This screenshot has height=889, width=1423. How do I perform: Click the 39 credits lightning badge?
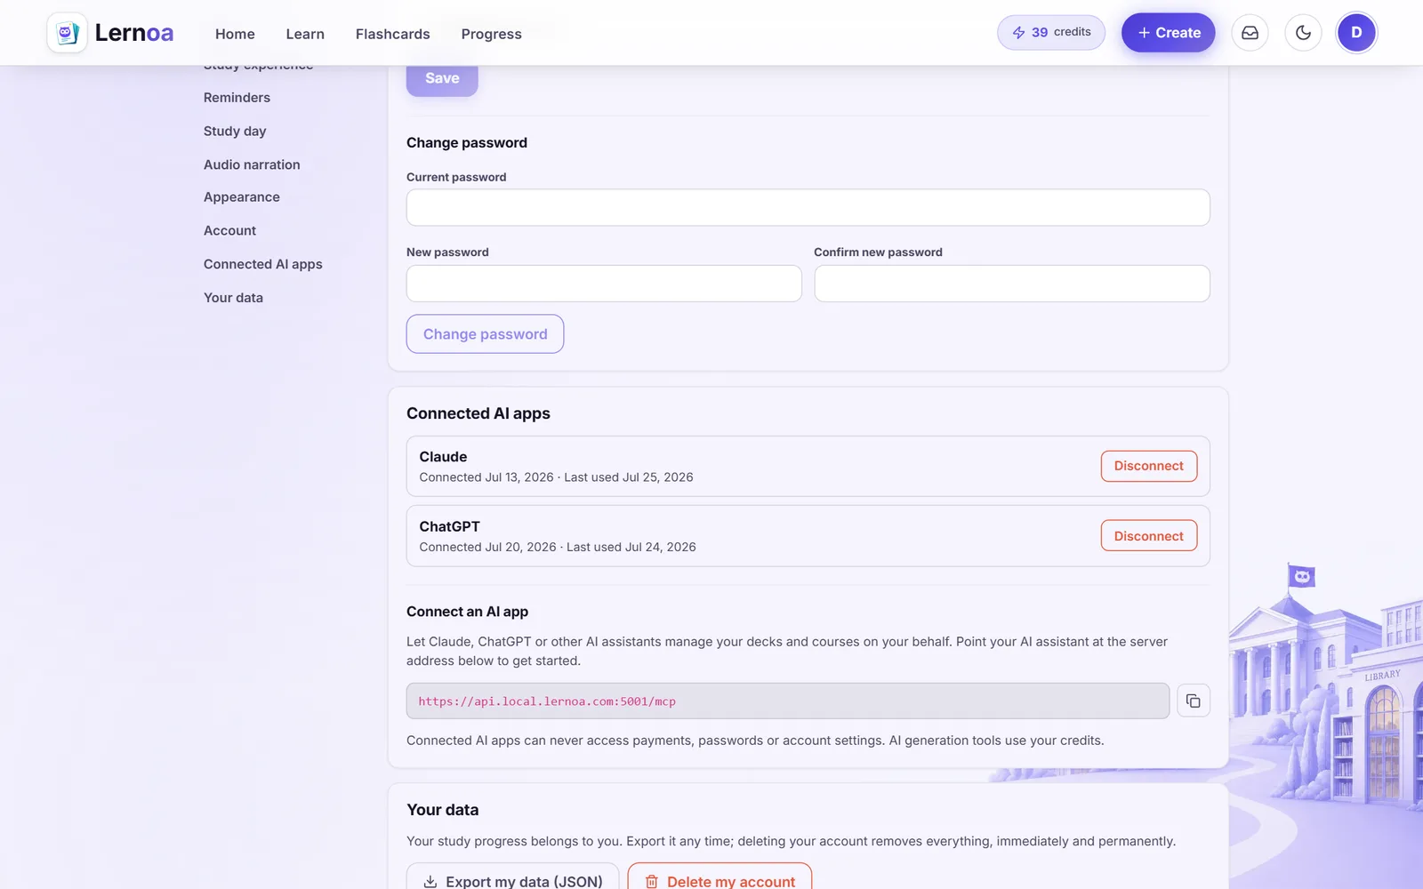(1051, 33)
